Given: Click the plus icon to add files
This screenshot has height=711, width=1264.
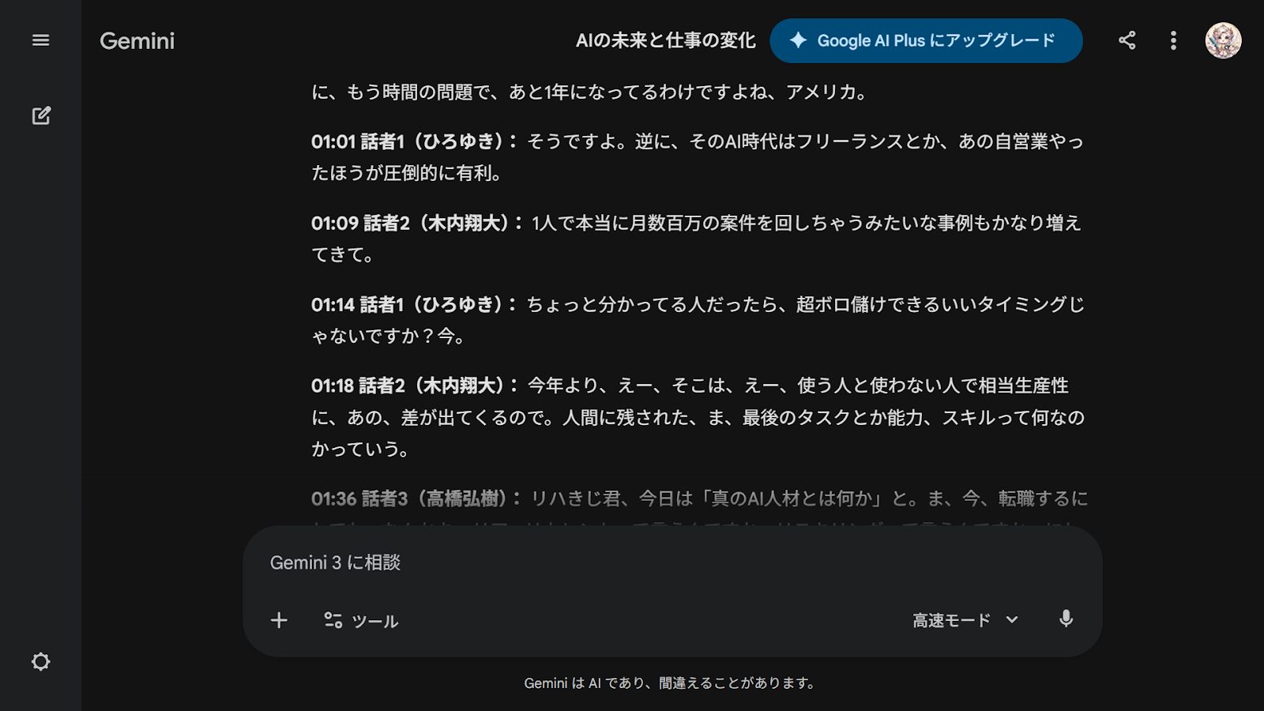Looking at the screenshot, I should tap(279, 620).
